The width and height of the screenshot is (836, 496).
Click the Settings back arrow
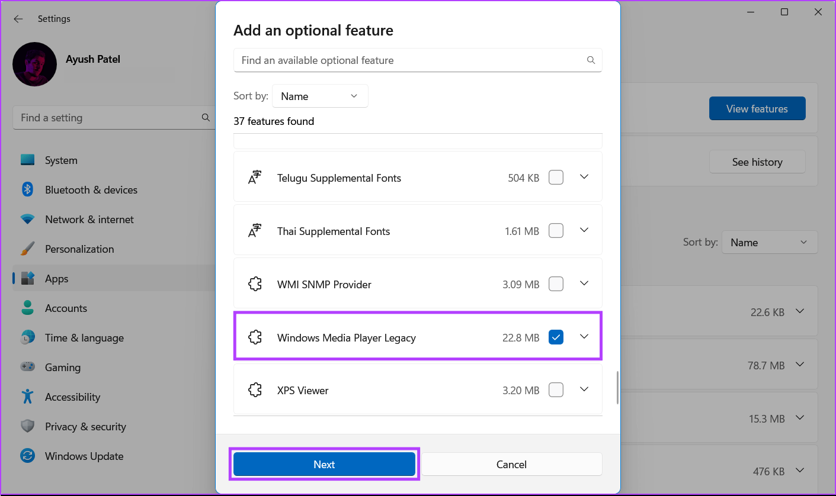point(18,19)
